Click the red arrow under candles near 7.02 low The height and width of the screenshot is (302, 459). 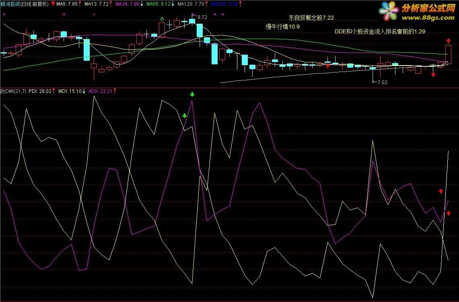pyautogui.click(x=433, y=74)
